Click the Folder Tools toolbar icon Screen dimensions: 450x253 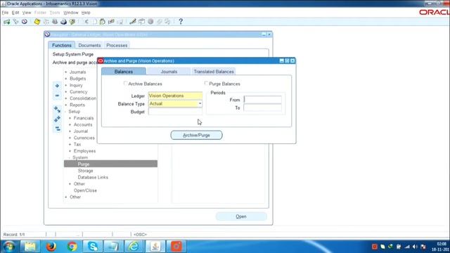click(x=167, y=22)
